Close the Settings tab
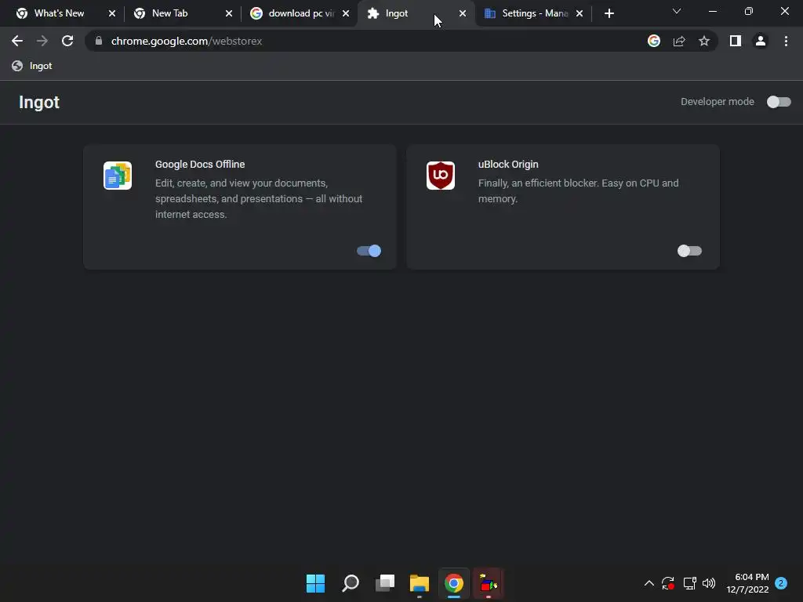The height and width of the screenshot is (602, 803). point(580,13)
